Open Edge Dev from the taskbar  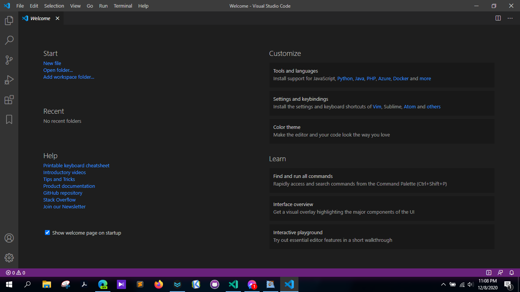tap(103, 284)
